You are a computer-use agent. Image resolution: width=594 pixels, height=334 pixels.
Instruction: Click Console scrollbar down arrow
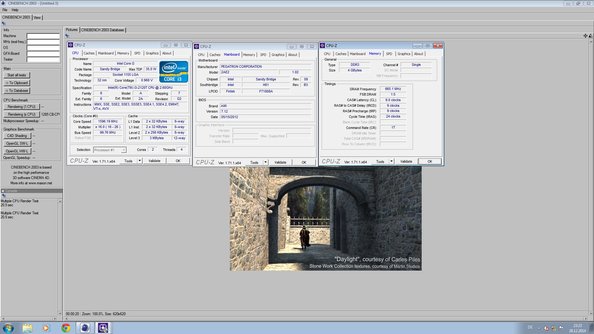click(x=60, y=313)
